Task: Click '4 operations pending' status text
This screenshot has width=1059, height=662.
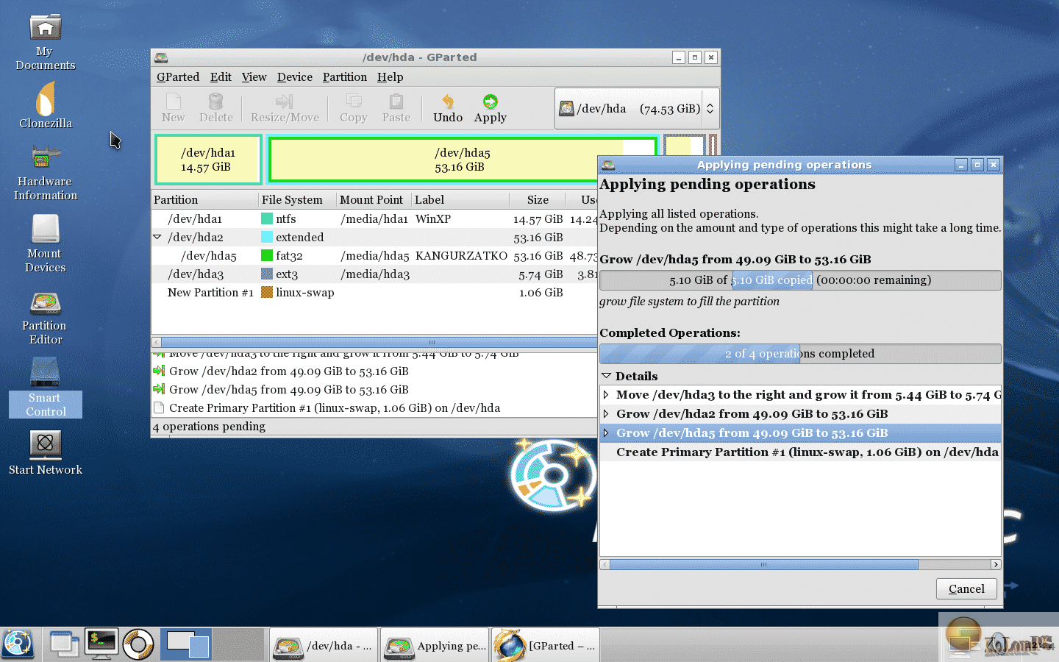Action: tap(209, 427)
